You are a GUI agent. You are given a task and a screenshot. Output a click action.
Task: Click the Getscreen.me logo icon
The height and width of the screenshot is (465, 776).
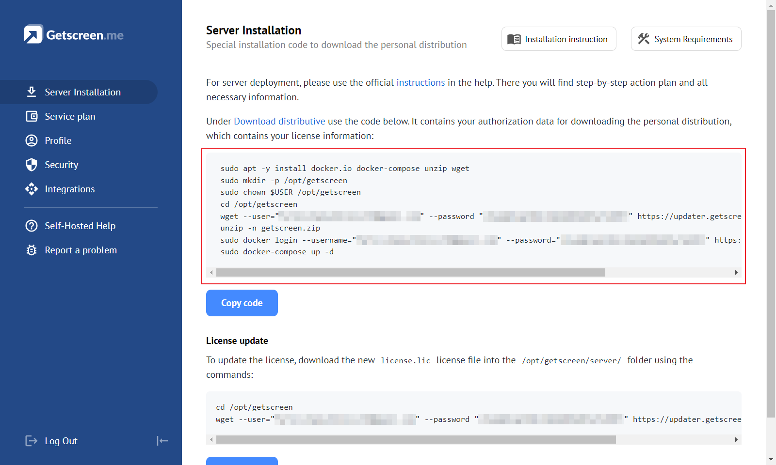pos(33,34)
